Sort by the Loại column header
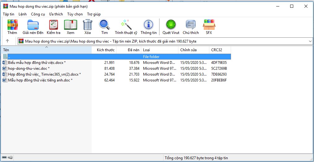The image size is (314, 162). 159,50
